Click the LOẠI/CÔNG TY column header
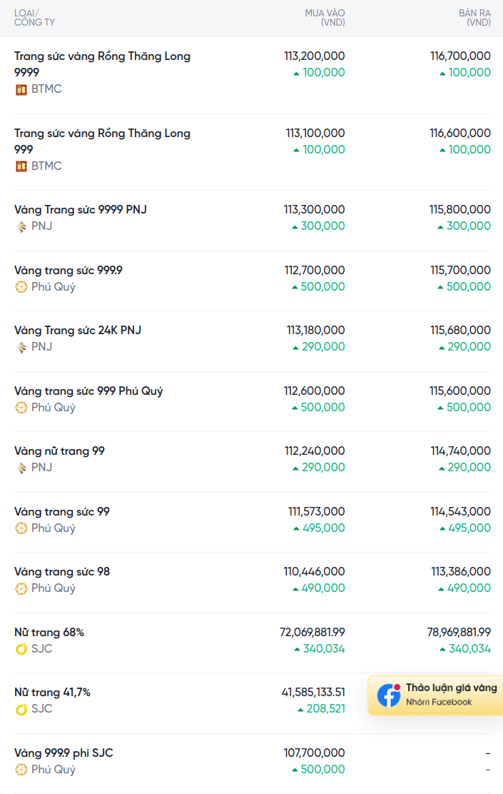This screenshot has width=503, height=794. [34, 18]
